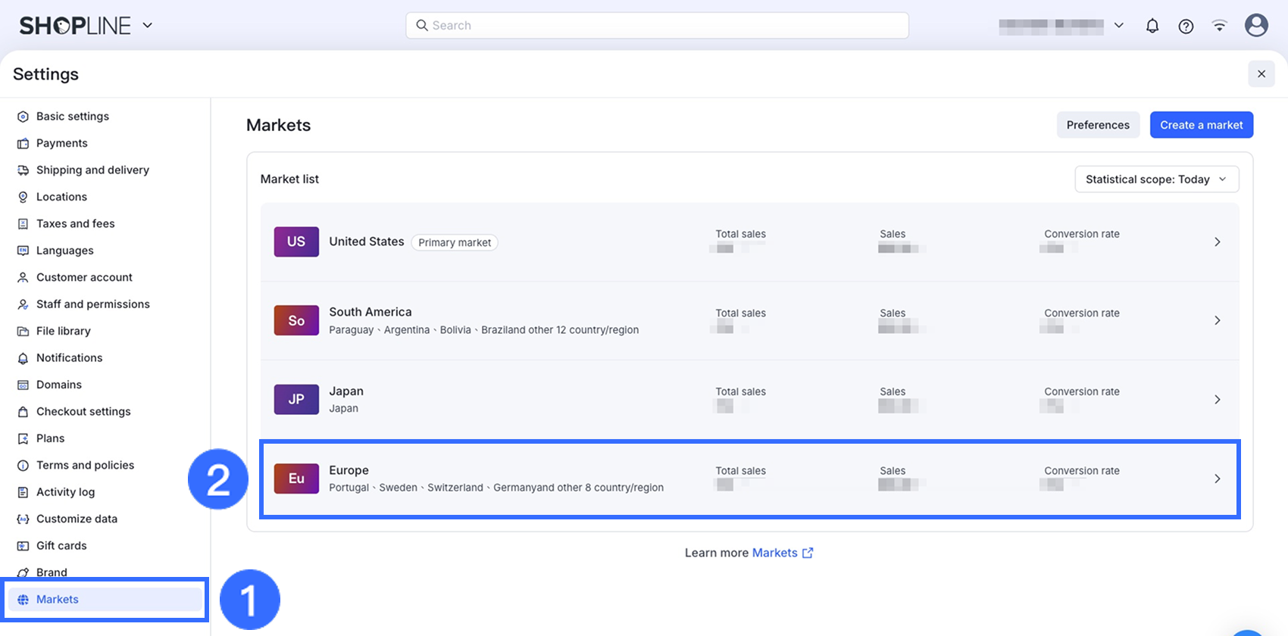Expand the SHOPLINE logo dropdown arrow
Viewport: 1288px width, 636px height.
[x=148, y=26]
